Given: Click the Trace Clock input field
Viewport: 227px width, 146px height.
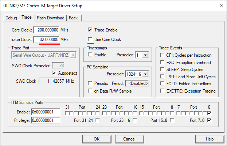Looking at the screenshot, I should click(x=46, y=40).
